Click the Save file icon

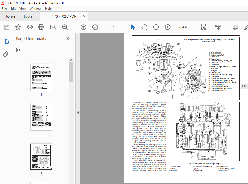pyautogui.click(x=6, y=27)
